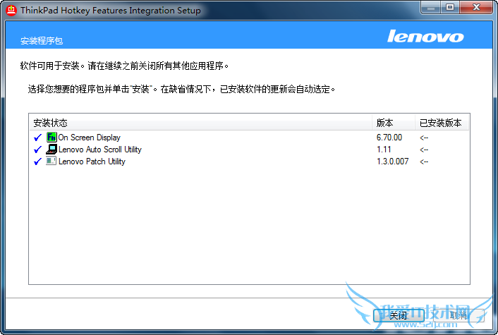Toggle the checkmark for On Screen Display
Screen dimensions: 498x335
37,138
